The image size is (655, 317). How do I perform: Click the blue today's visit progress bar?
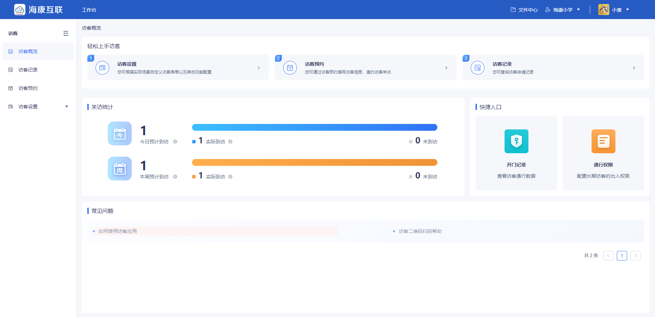point(314,127)
